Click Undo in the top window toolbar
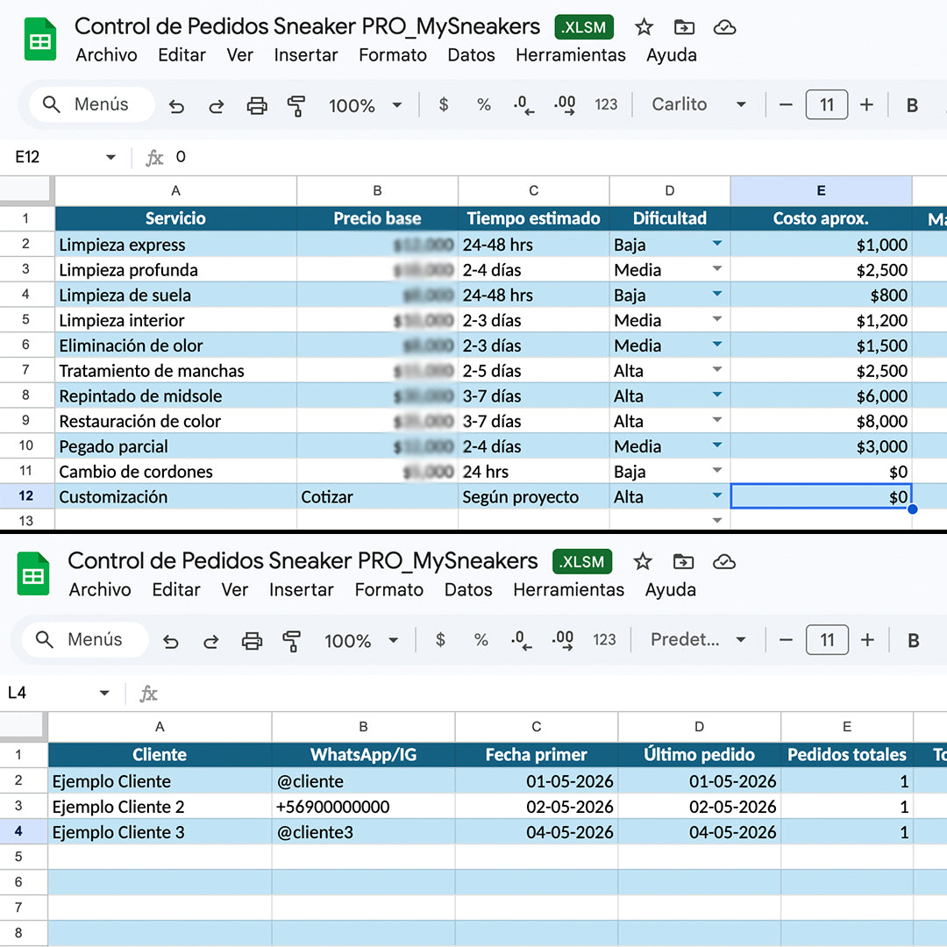Image resolution: width=947 pixels, height=947 pixels. [176, 106]
